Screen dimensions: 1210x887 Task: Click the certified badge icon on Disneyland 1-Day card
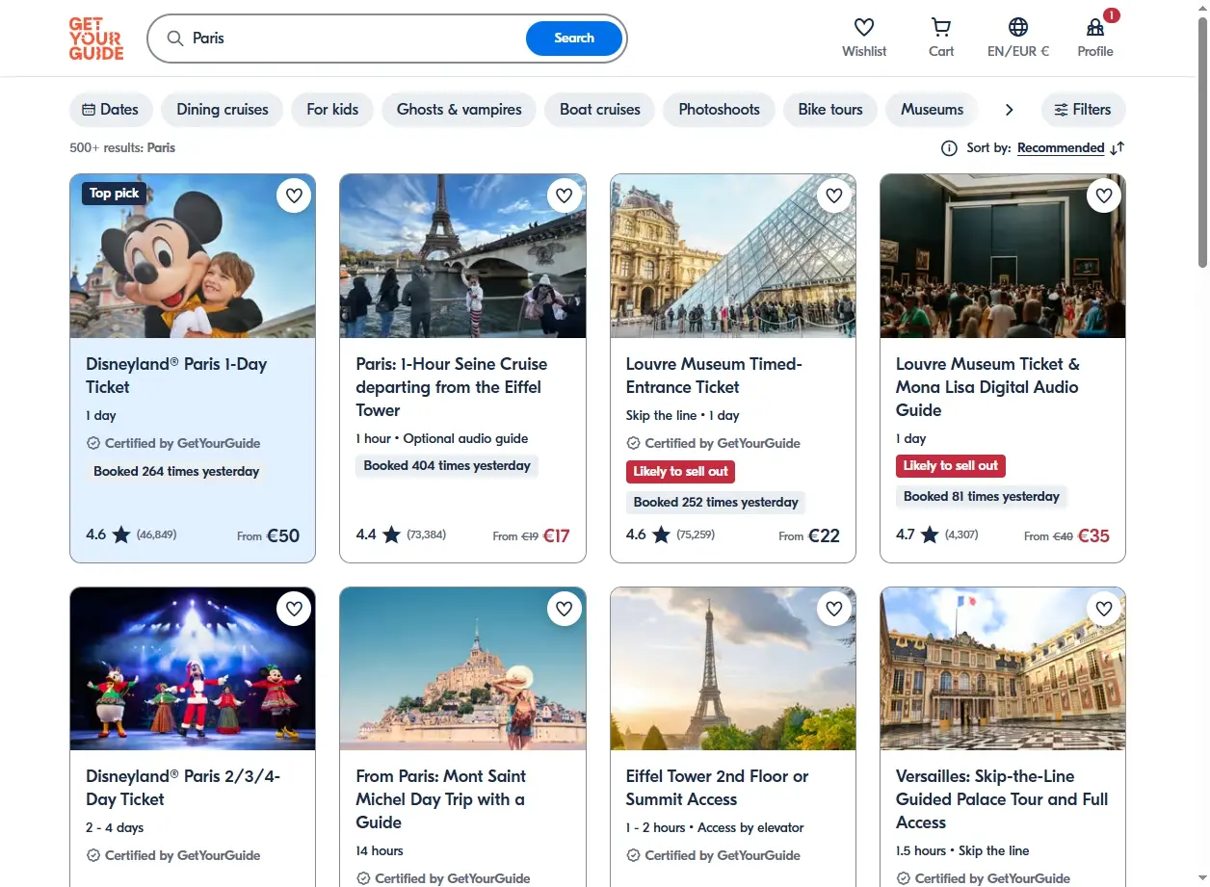point(93,443)
